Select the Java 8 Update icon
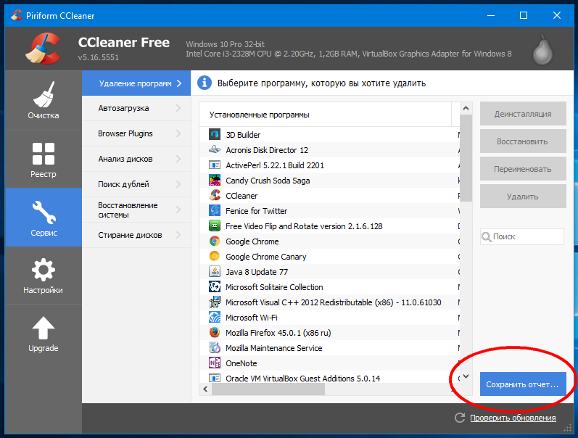 coord(215,271)
